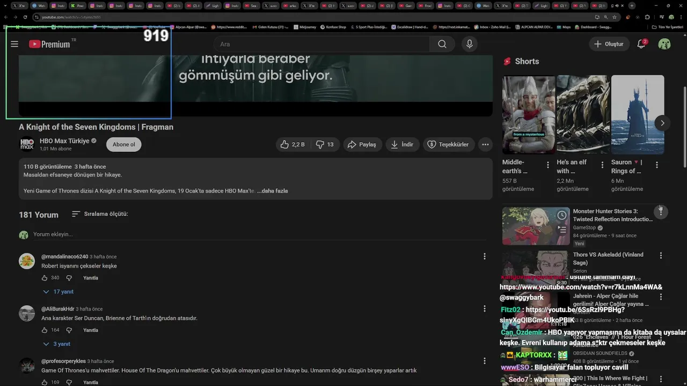
Task: Open the Sıralama ölçütü sort dropdown
Action: pyautogui.click(x=100, y=214)
